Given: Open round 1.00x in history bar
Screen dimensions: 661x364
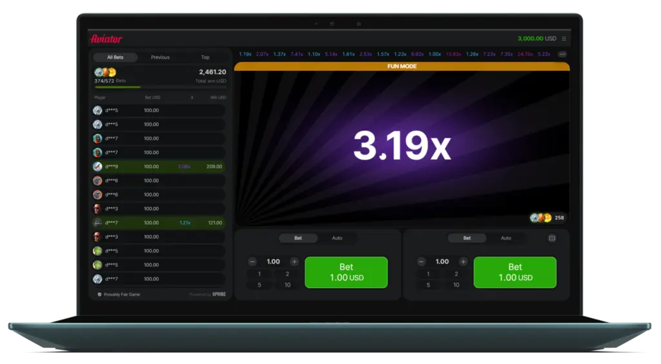Looking at the screenshot, I should pyautogui.click(x=434, y=54).
